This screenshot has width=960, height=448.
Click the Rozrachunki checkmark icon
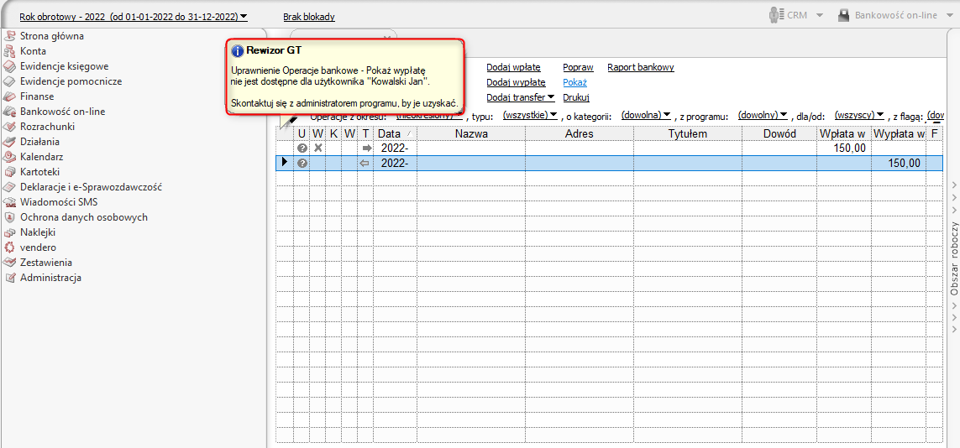tap(9, 127)
